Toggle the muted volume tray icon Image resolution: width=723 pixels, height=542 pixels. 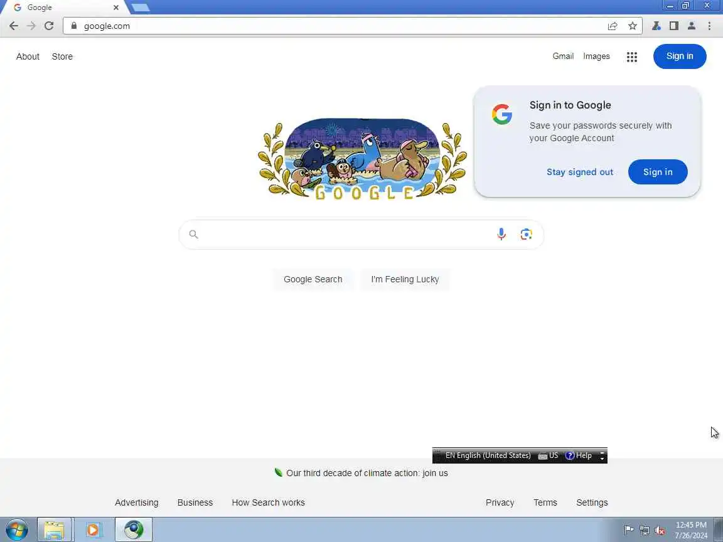pyautogui.click(x=660, y=531)
